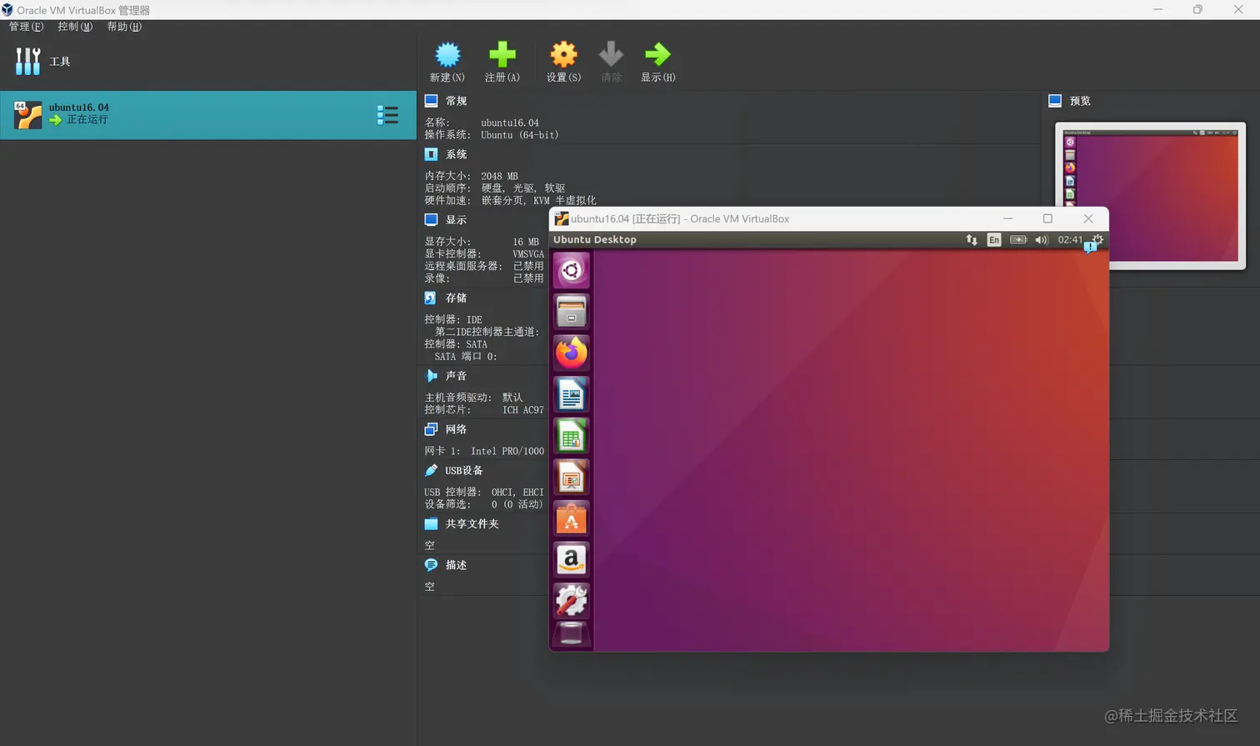Image resolution: width=1260 pixels, height=746 pixels.
Task: Click the Ubuntu Desktop title in the panel
Action: pos(595,240)
